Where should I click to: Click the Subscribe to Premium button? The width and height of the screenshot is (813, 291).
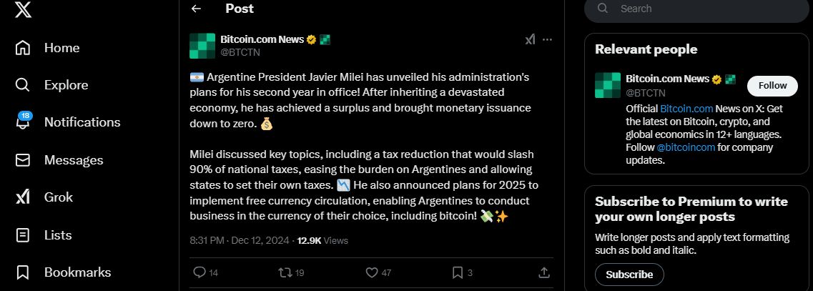point(629,275)
